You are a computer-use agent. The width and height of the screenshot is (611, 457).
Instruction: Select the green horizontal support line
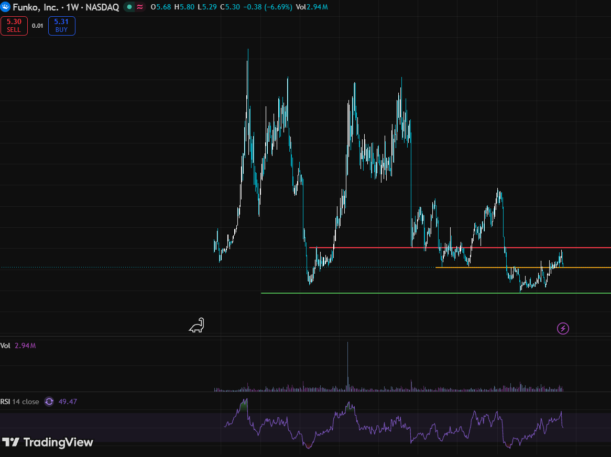point(435,293)
